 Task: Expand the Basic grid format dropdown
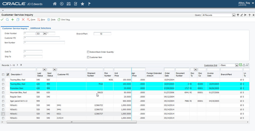click(236, 65)
